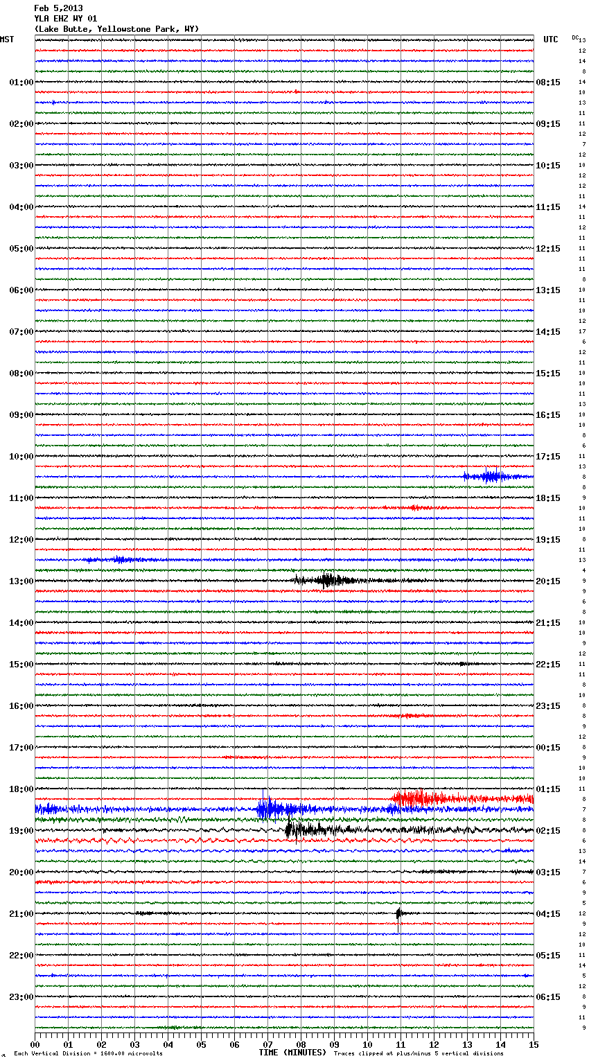Click minute tick label 12 on the axis
The height and width of the screenshot is (1063, 589).
click(434, 1044)
